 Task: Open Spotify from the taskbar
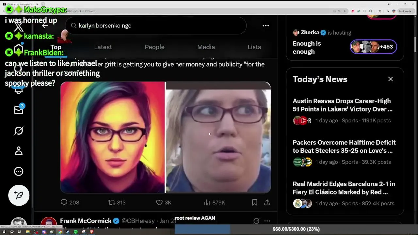tap(75, 232)
